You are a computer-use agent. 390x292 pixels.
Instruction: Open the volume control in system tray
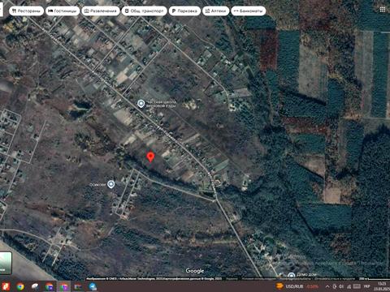[x=342, y=286]
